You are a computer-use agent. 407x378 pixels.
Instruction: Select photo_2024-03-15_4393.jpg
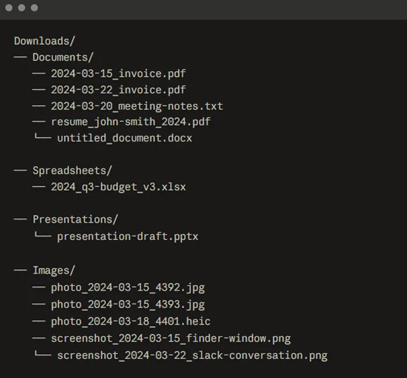click(128, 305)
